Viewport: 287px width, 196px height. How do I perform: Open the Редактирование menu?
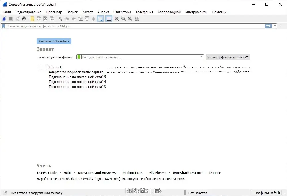(28, 12)
